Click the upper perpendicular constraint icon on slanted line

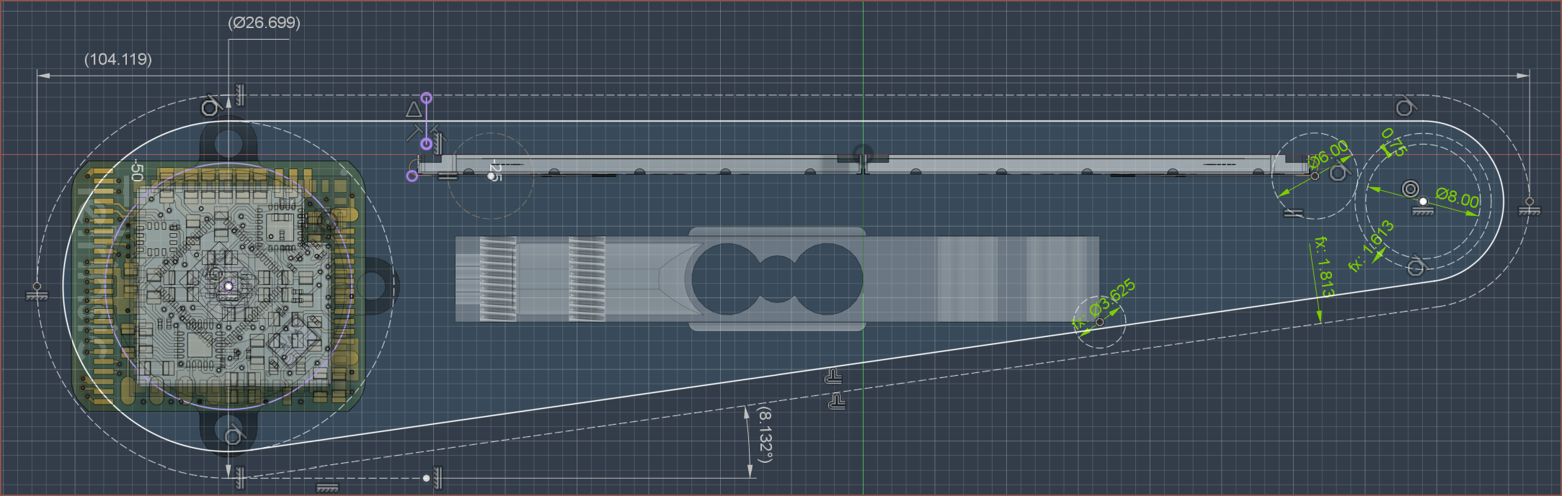pos(834,376)
